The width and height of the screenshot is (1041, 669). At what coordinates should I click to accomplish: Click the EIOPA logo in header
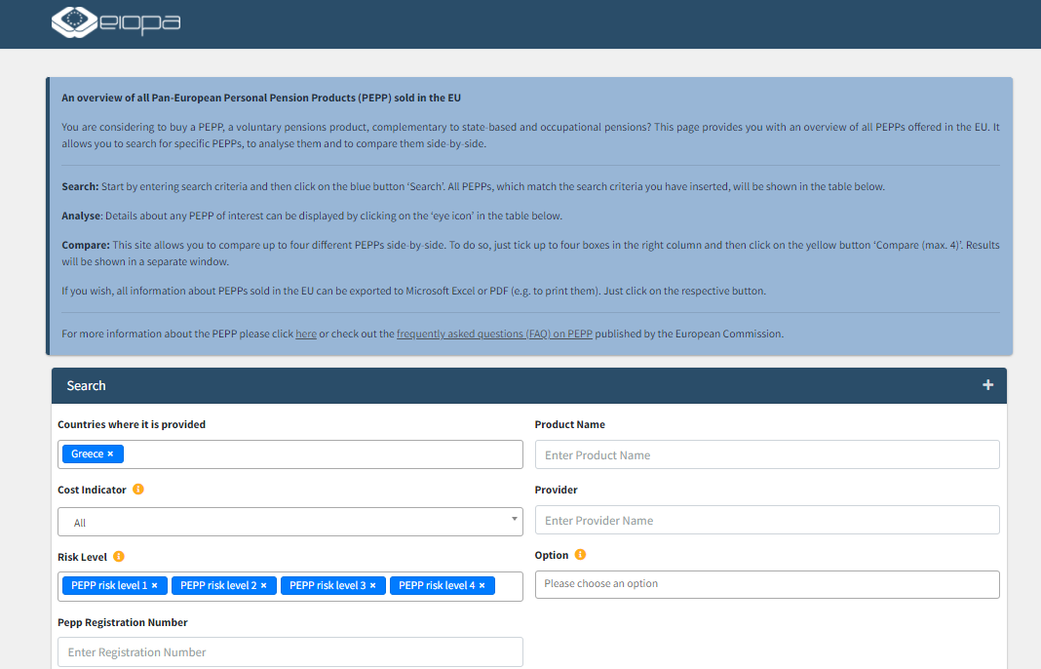click(115, 22)
